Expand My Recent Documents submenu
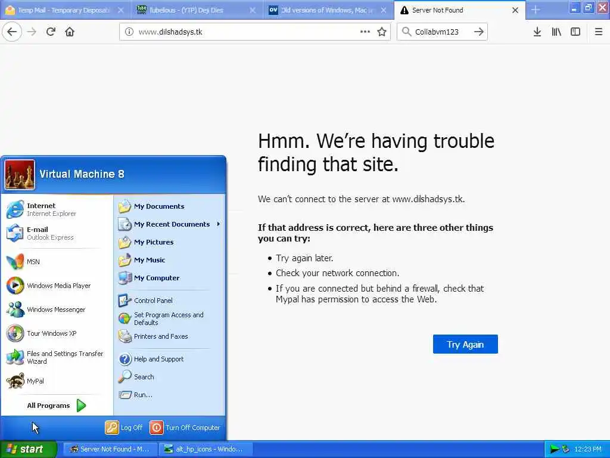 [169, 224]
